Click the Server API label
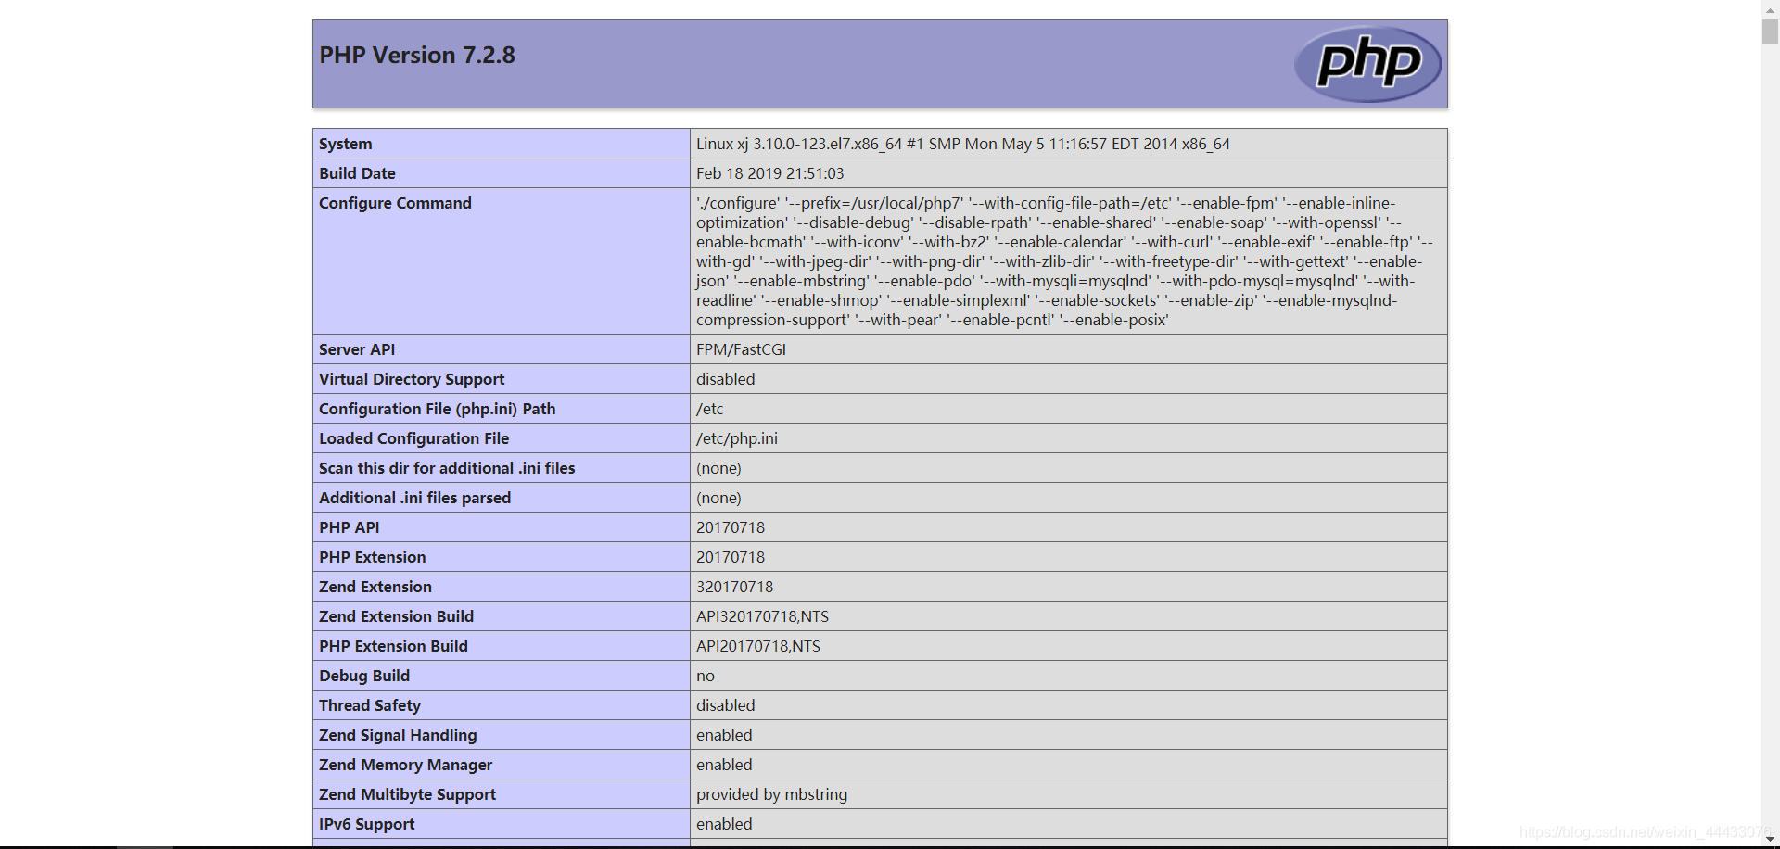Viewport: 1780px width, 849px height. pyautogui.click(x=357, y=349)
